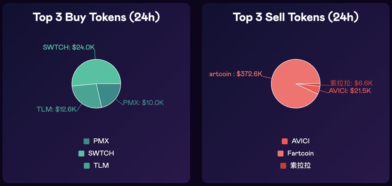Toggle SWTCH legend label in buy chart
This screenshot has width=392, height=186.
click(101, 153)
